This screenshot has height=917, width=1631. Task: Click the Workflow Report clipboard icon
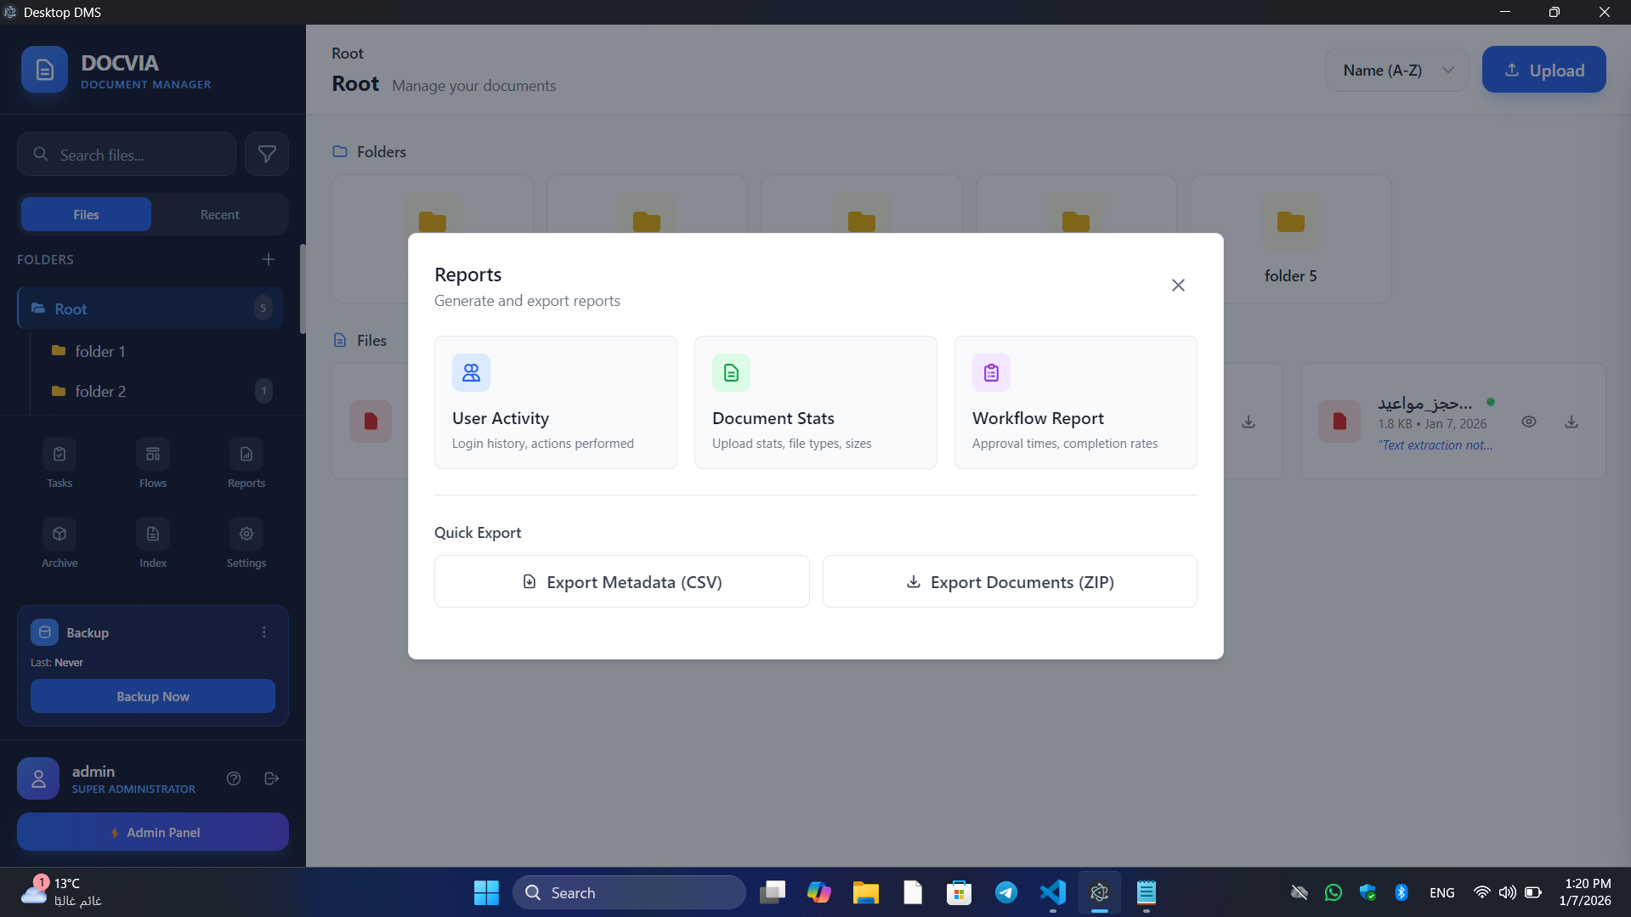991,372
